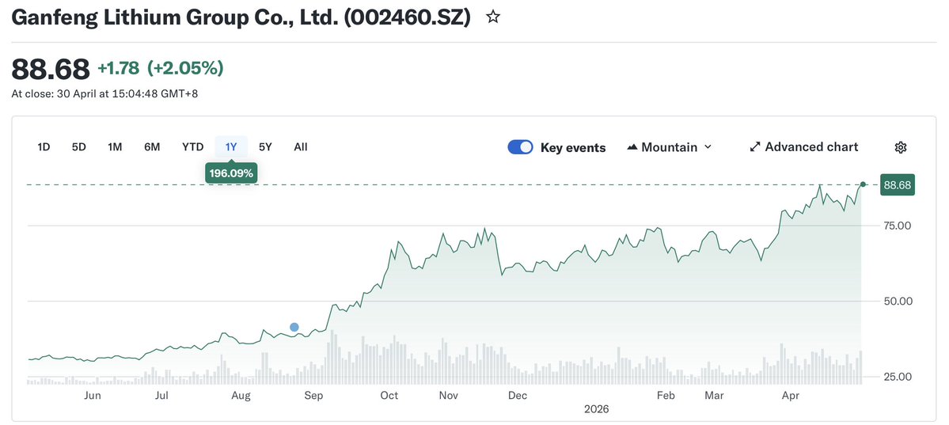Screen dimensions: 949x425
Task: Switch chart to 6M range
Action: (x=152, y=147)
